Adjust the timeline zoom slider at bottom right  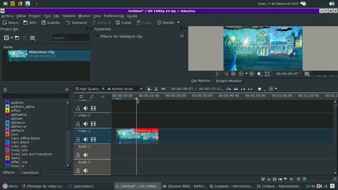319,179
